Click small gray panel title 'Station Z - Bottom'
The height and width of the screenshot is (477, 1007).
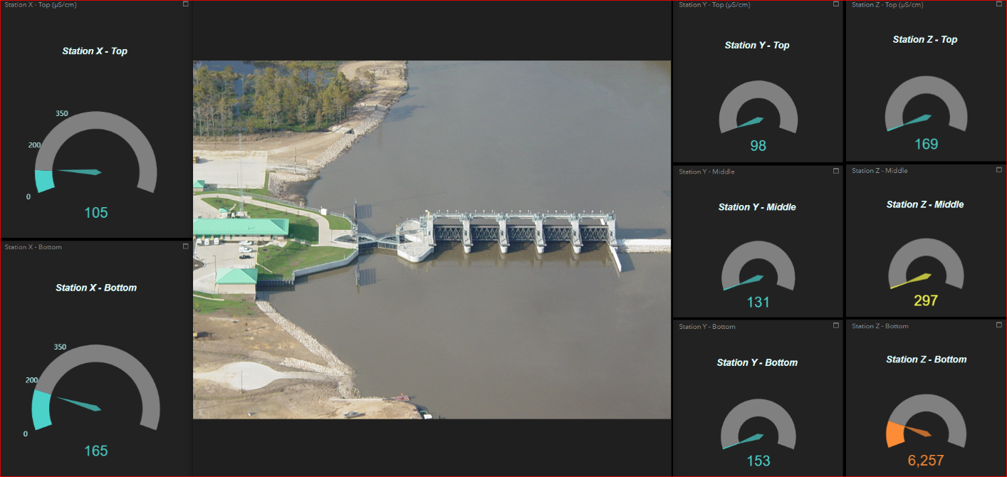pos(880,326)
